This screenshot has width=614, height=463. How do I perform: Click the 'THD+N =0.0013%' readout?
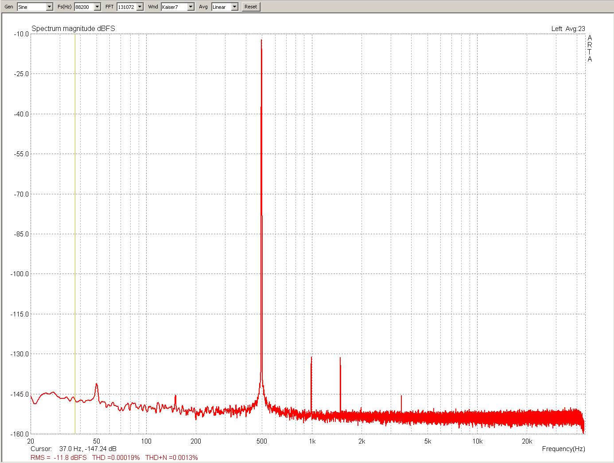pos(171,458)
